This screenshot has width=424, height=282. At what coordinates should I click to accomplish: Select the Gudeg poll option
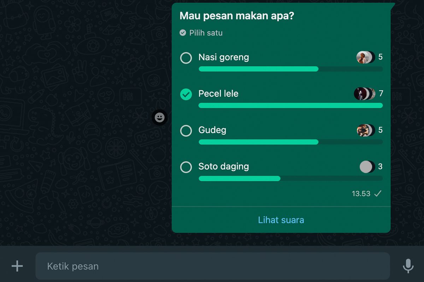pos(186,131)
